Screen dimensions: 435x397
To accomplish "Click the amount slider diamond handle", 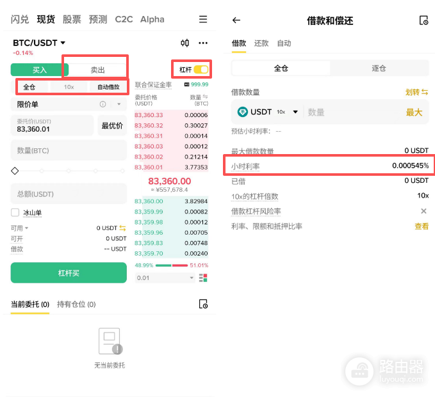I will click(15, 171).
